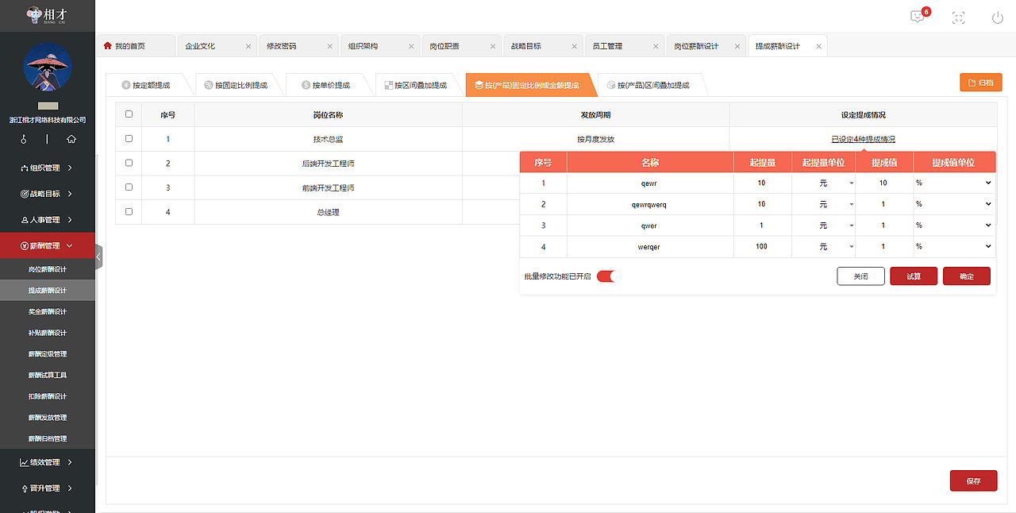The height and width of the screenshot is (513, 1016).
Task: Open 薪酬发放管理 in the sidebar
Action: click(48, 418)
